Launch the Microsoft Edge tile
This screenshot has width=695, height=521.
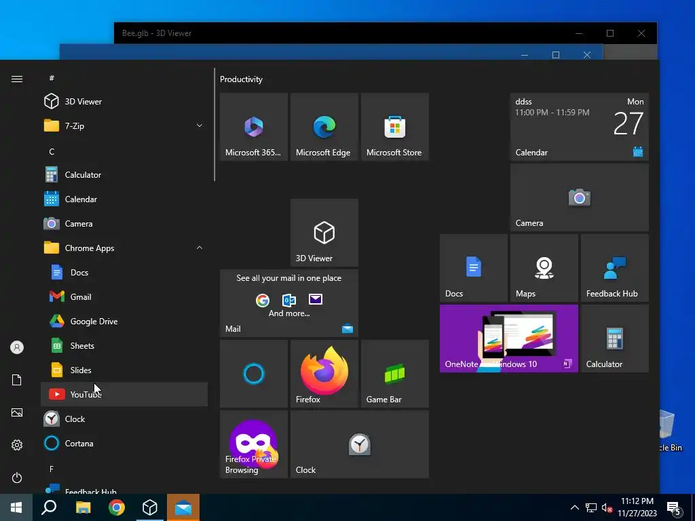pos(324,127)
